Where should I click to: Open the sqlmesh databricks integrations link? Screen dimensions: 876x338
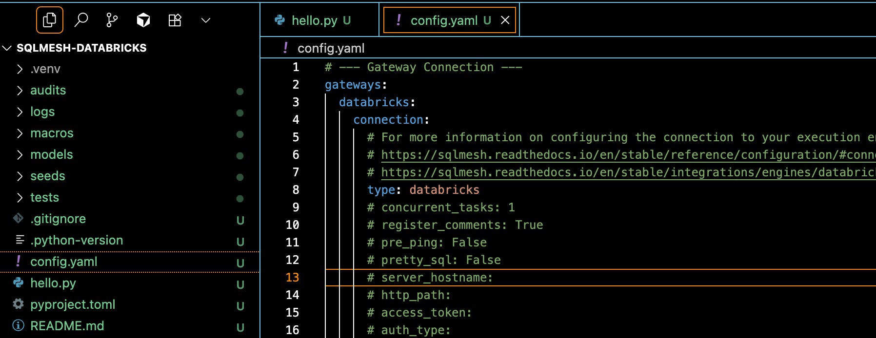click(x=628, y=172)
